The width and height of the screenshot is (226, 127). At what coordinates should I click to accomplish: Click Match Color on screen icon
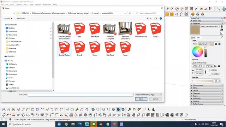click(220, 44)
